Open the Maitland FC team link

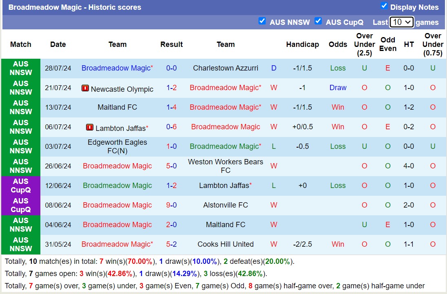(117, 107)
